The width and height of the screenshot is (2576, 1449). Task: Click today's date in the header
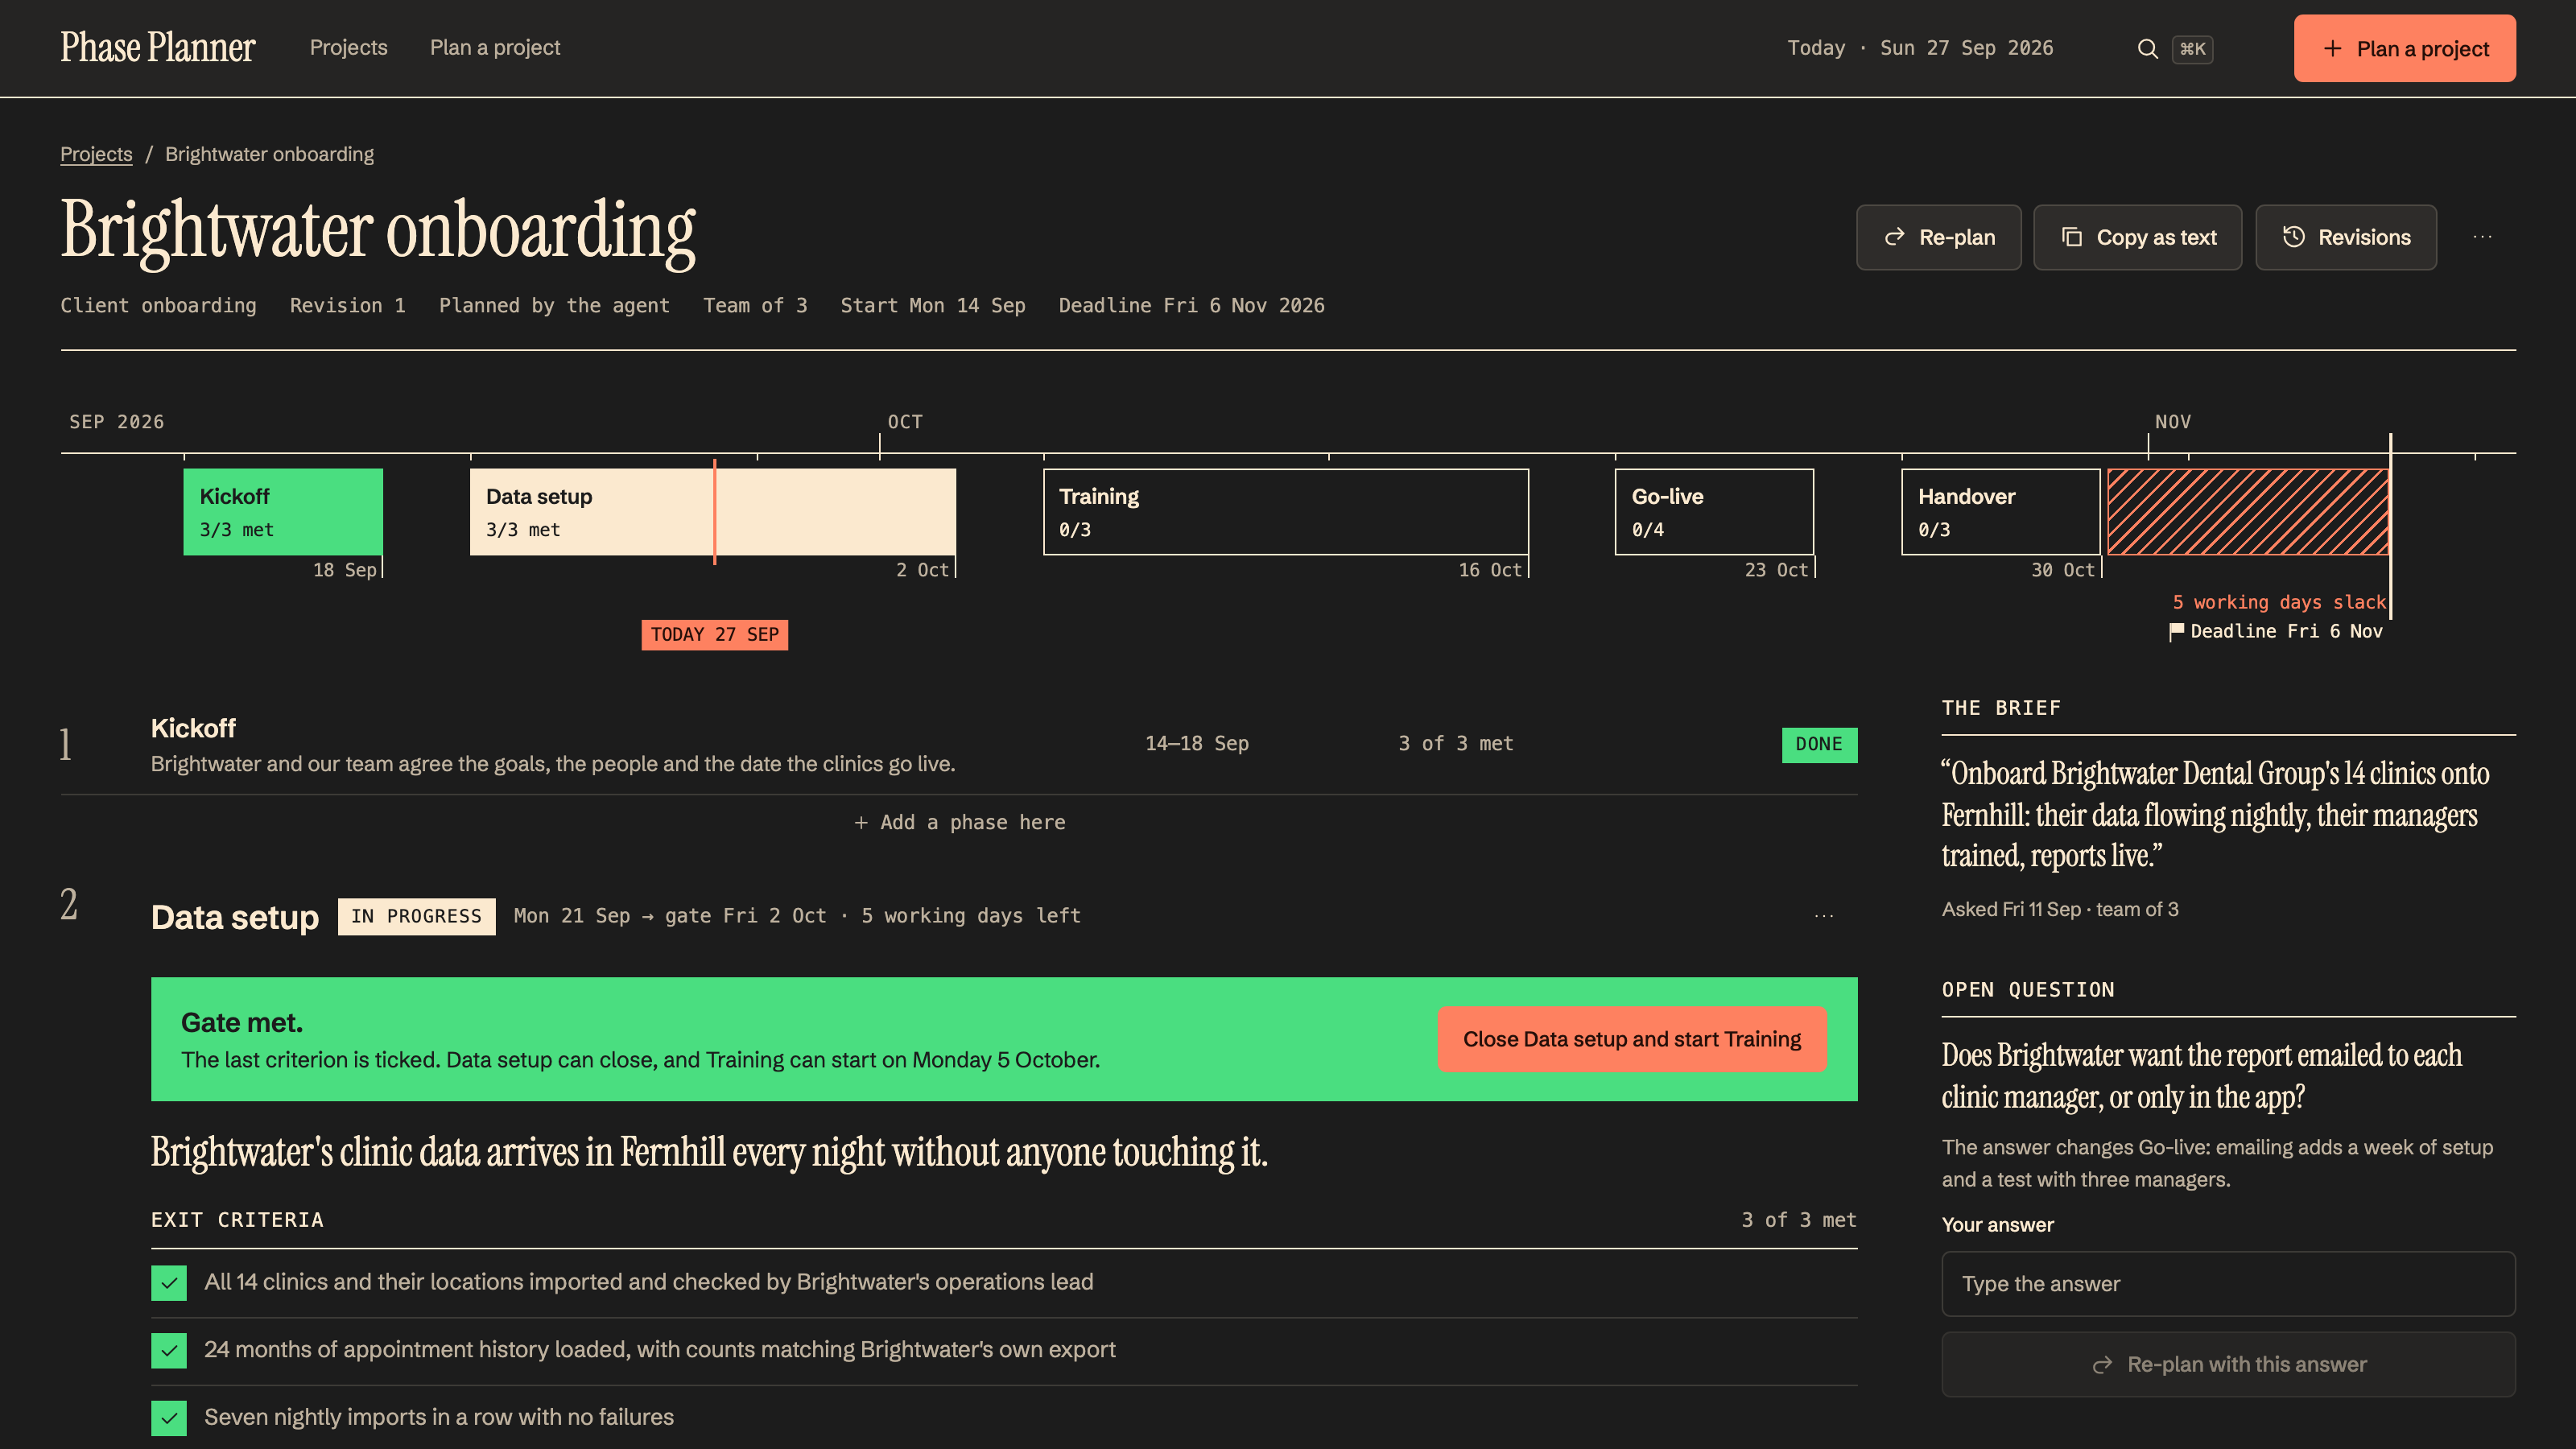pos(1920,48)
